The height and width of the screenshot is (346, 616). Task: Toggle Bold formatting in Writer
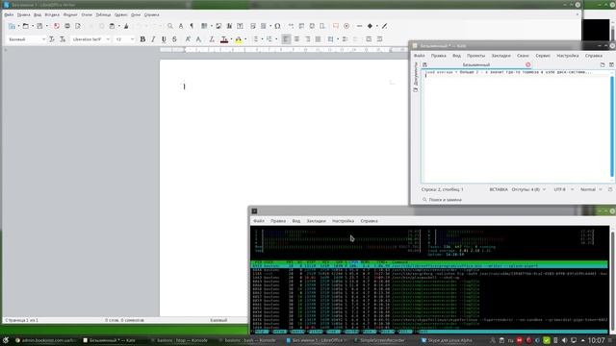[x=142, y=39]
